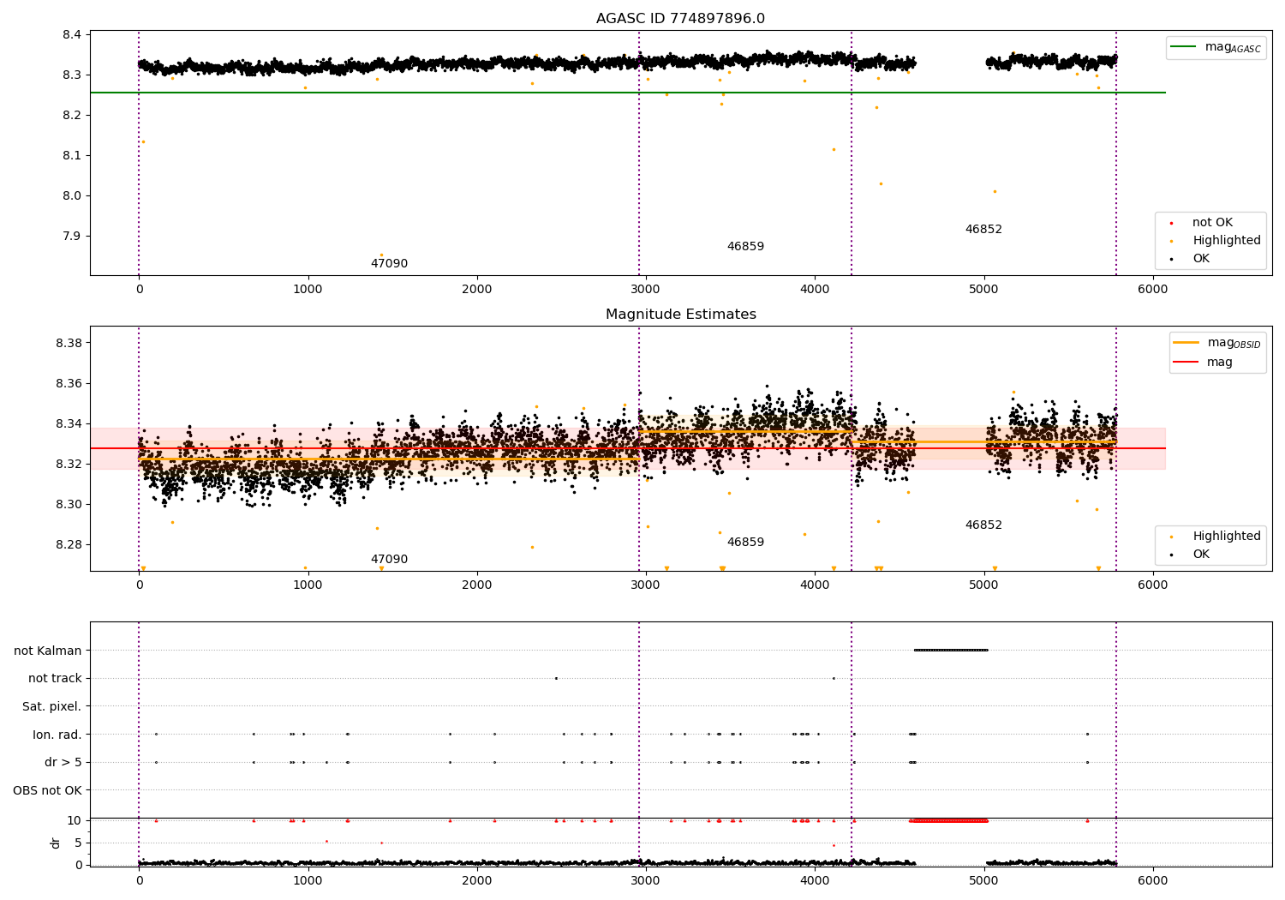Screen dimensions: 1285x900
Task: Click the '1000' x-axis tick under bottom plot
Action: point(308,880)
